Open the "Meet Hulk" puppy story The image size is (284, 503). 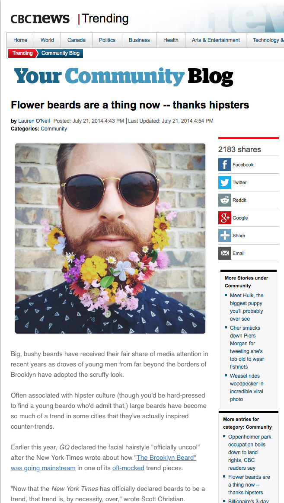click(246, 307)
